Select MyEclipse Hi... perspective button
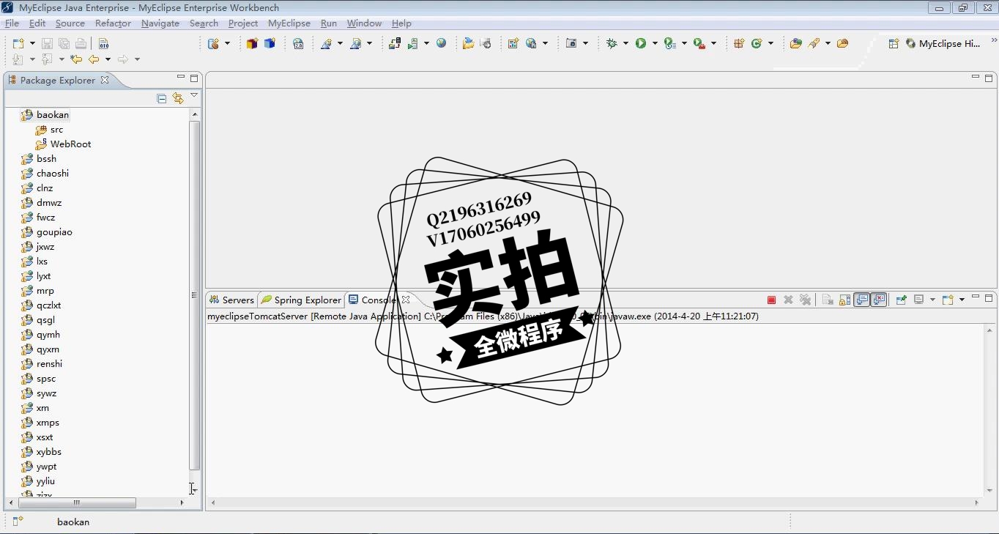The width and height of the screenshot is (999, 534). point(943,43)
